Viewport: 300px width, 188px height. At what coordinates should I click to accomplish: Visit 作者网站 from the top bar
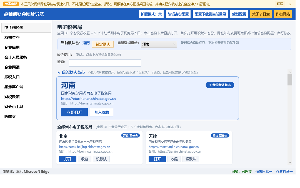(282, 14)
